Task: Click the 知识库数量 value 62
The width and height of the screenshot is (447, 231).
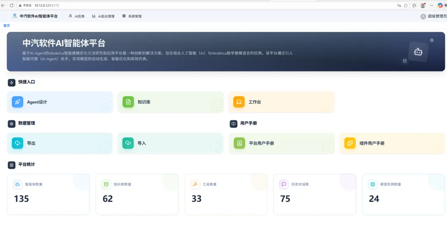Action: 108,199
